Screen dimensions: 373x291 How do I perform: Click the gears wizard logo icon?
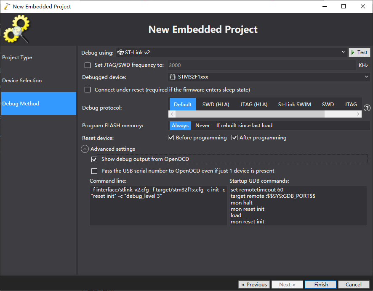[16, 29]
